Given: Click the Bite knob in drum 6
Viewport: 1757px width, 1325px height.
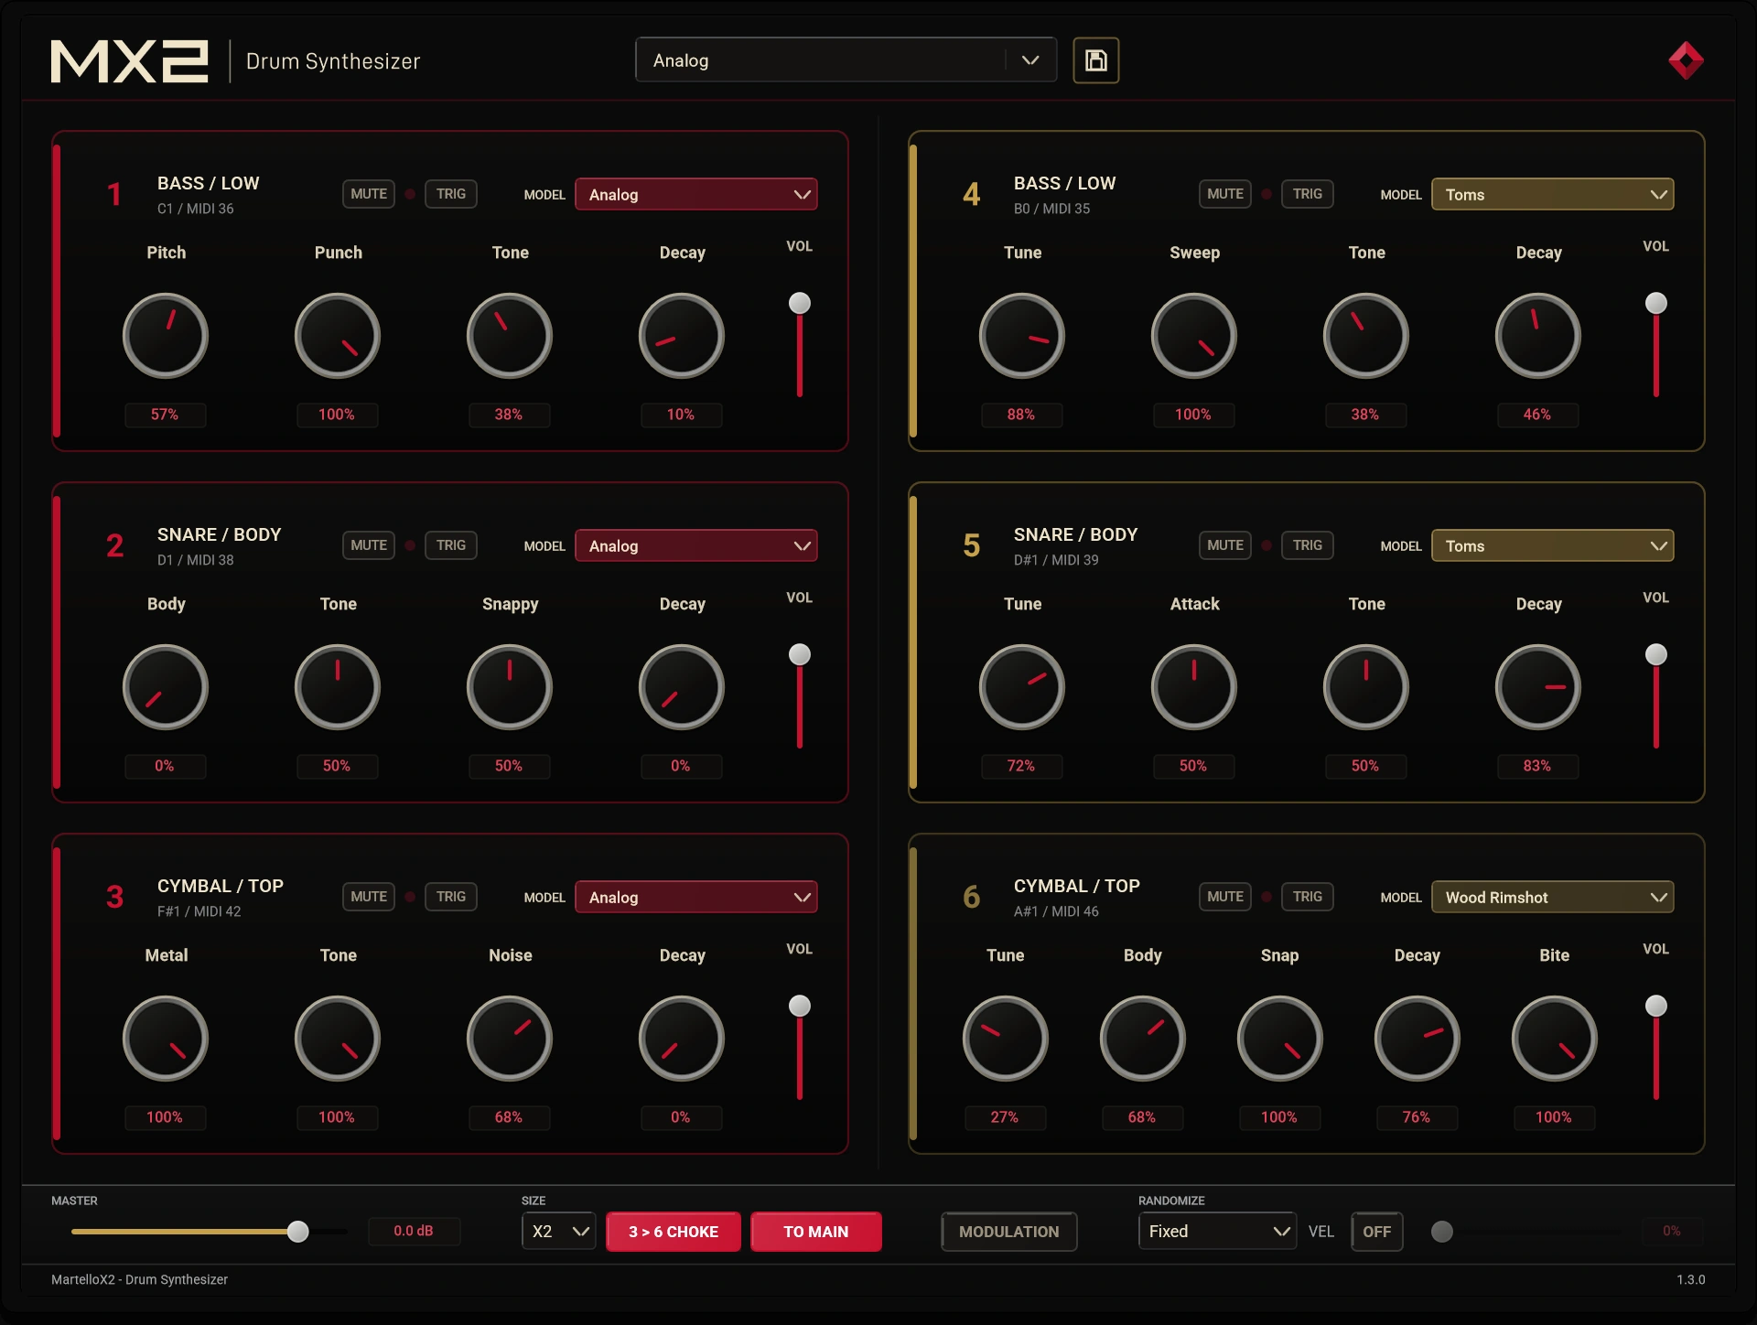Looking at the screenshot, I should 1555,1039.
